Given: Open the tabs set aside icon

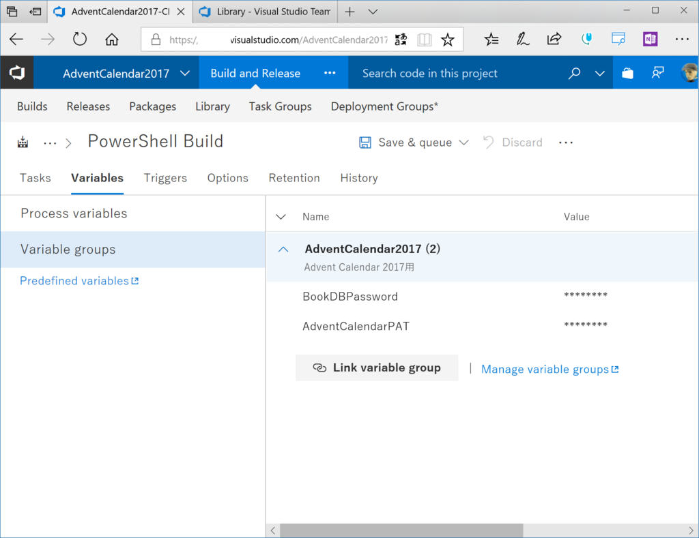Looking at the screenshot, I should pyautogui.click(x=12, y=11).
